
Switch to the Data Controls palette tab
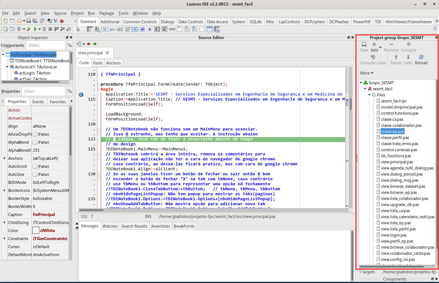(190, 22)
